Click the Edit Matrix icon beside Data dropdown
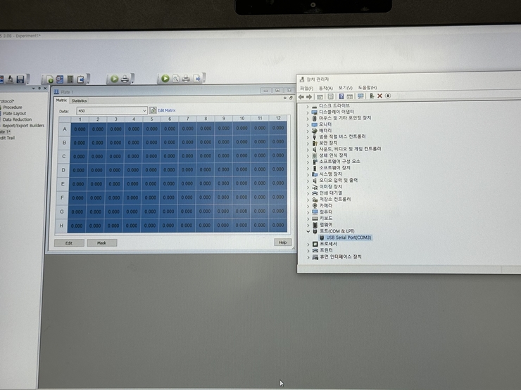This screenshot has width=521, height=390. pos(153,111)
